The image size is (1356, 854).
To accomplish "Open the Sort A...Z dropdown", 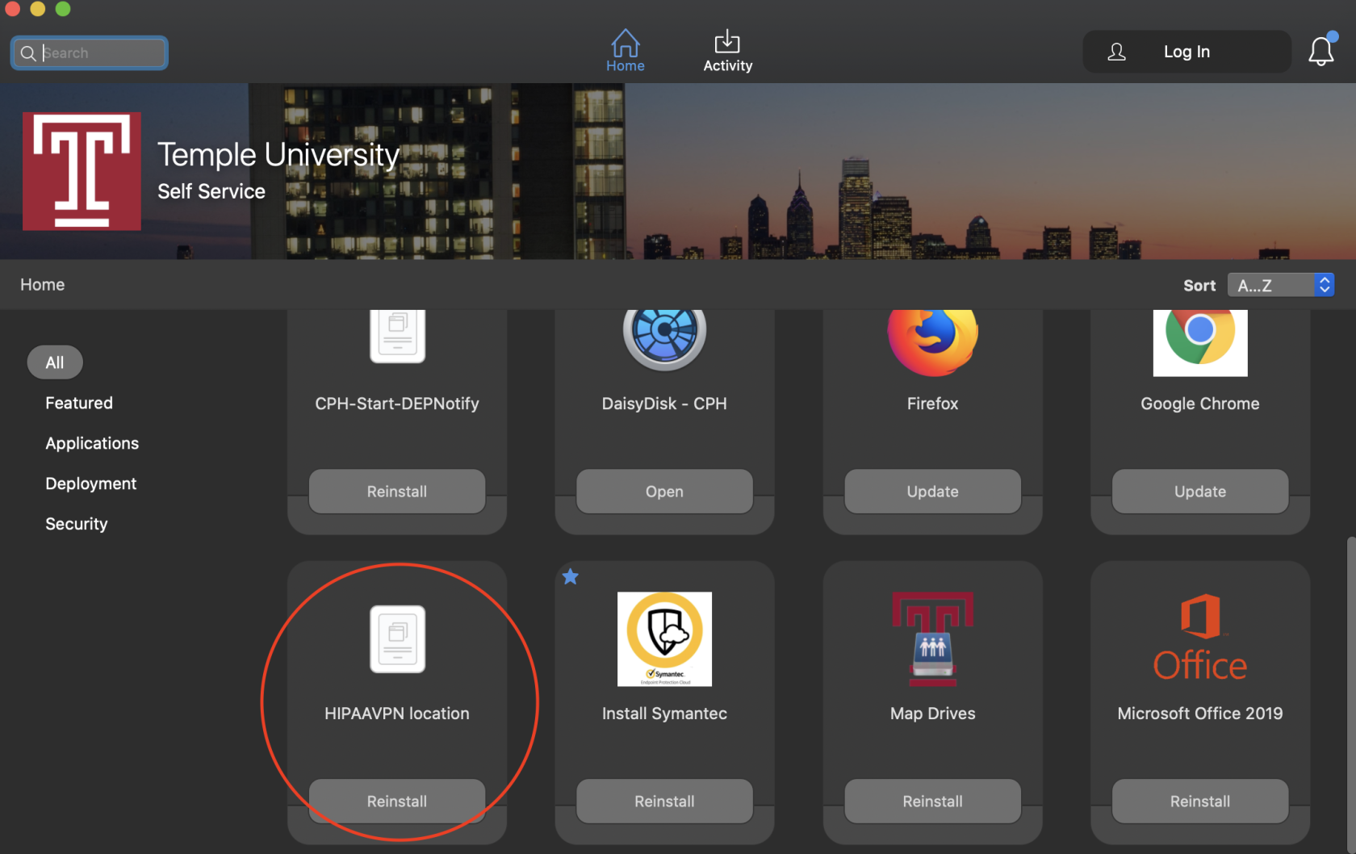I will point(1281,285).
